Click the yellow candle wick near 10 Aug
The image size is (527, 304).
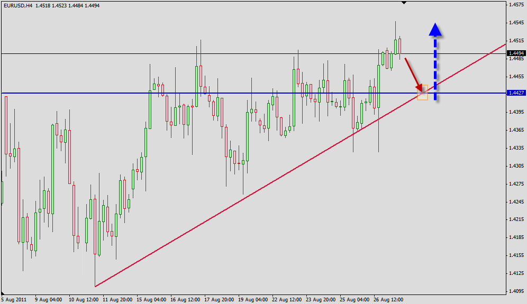point(83,259)
